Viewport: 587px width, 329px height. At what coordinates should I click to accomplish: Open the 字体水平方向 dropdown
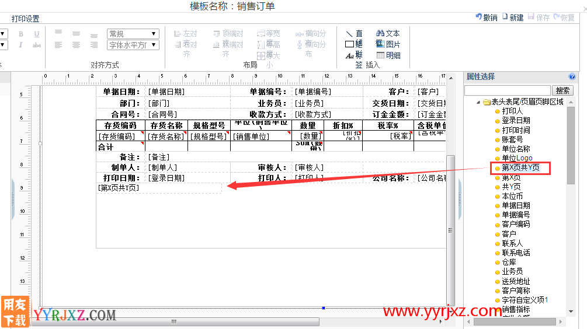pyautogui.click(x=133, y=45)
